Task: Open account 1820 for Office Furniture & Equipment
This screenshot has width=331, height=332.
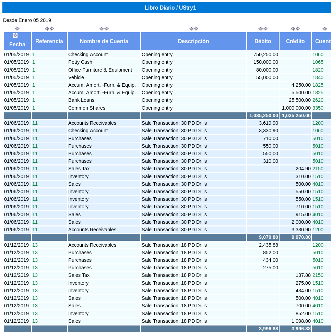Action: (x=318, y=70)
